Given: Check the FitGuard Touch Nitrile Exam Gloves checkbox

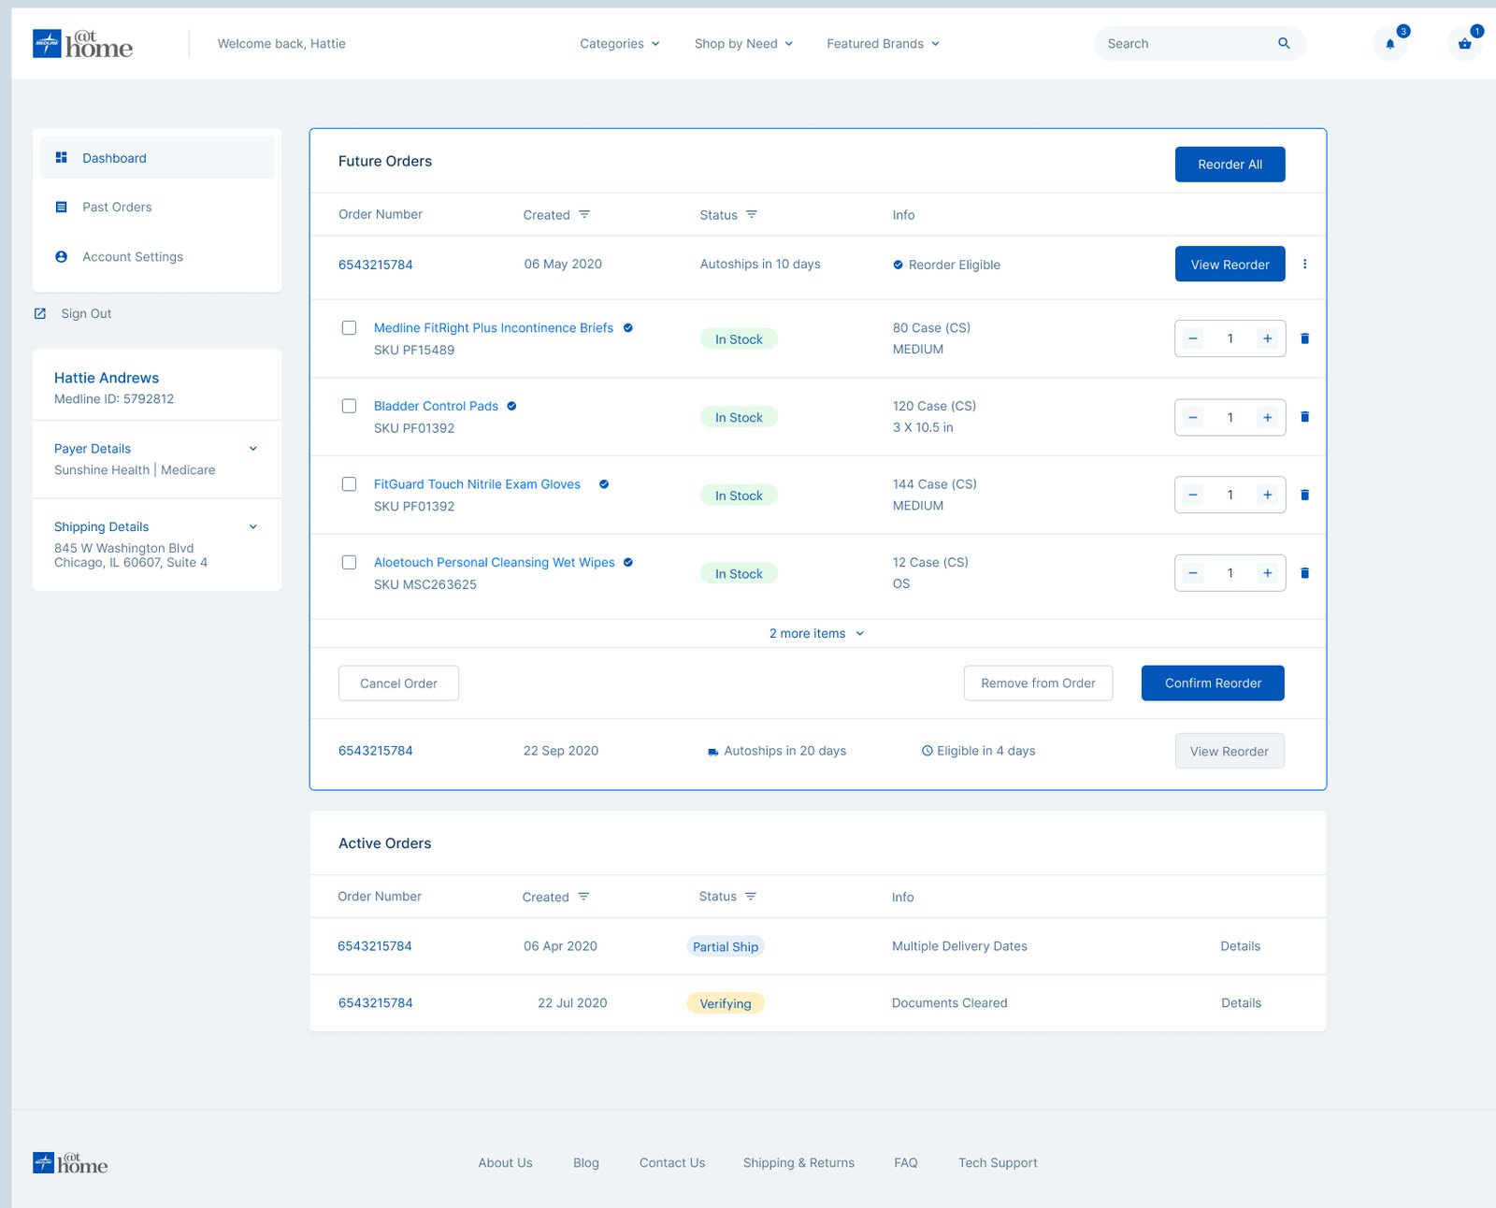Looking at the screenshot, I should click(349, 484).
